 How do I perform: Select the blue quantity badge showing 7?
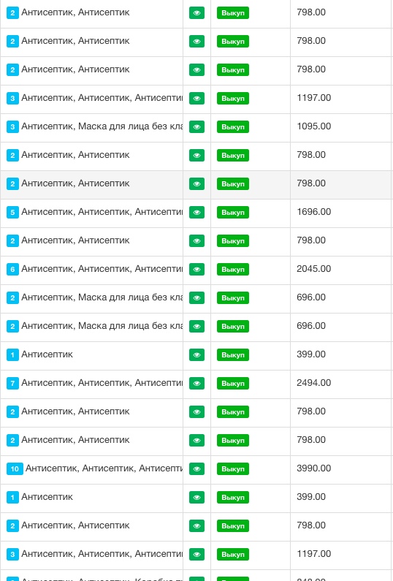12,384
